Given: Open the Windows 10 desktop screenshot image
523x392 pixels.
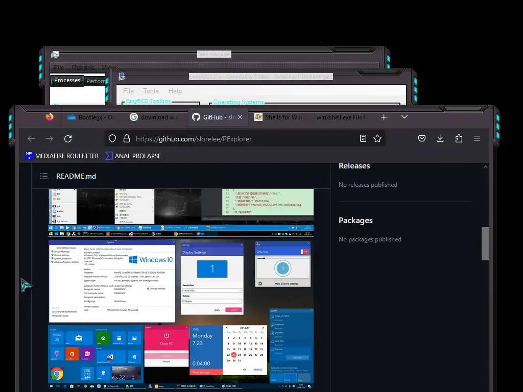Looking at the screenshot, I should pyautogui.click(x=181, y=314).
